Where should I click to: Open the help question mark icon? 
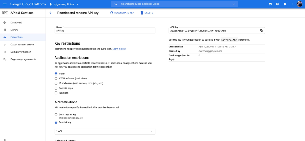coord(278,4)
